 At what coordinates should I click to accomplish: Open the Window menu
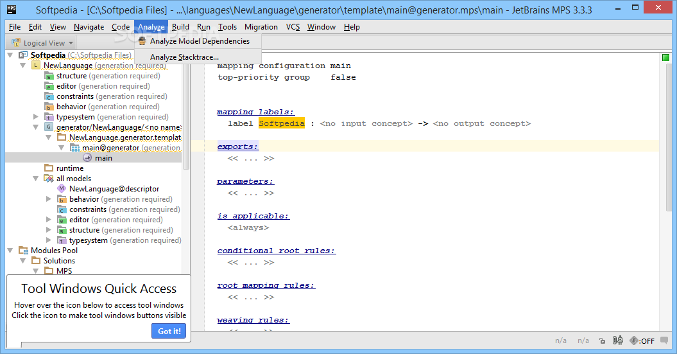(x=321, y=27)
